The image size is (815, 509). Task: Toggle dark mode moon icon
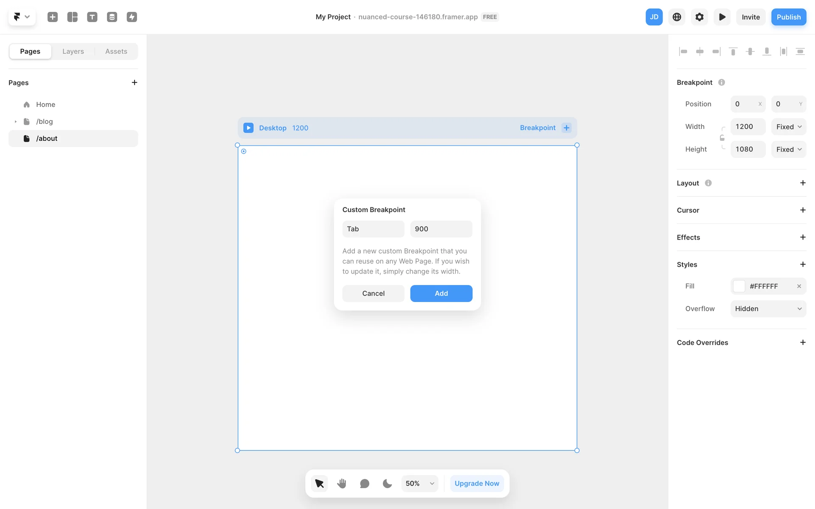tap(387, 483)
